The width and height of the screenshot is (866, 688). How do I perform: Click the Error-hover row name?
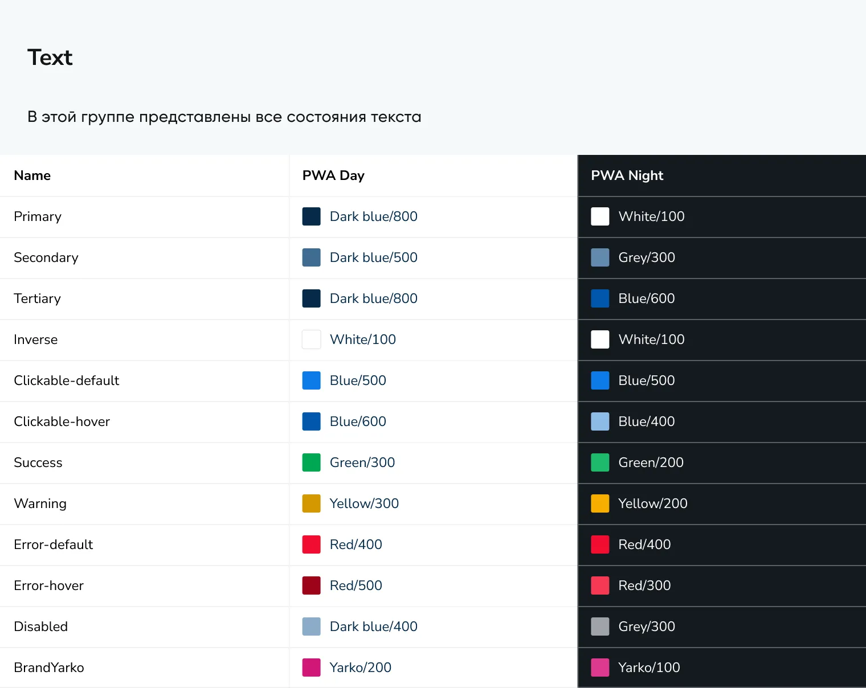(x=49, y=585)
